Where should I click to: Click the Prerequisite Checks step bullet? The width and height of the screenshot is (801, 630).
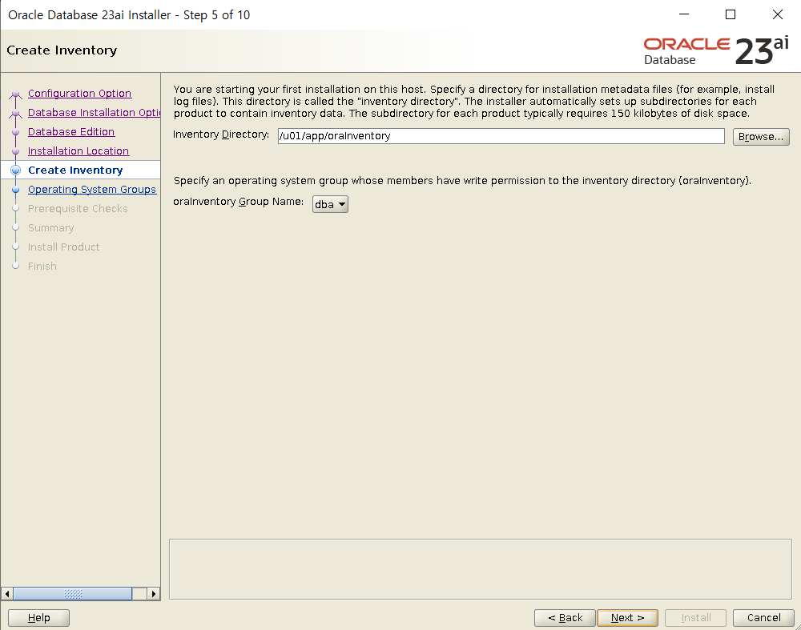[x=15, y=208]
